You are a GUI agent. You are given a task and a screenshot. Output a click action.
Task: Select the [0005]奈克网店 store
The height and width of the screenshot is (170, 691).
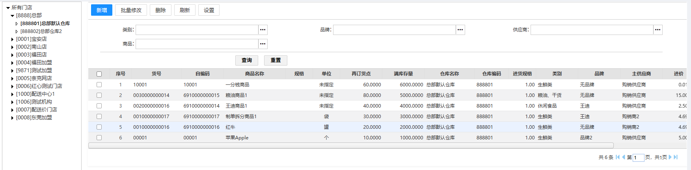34,78
